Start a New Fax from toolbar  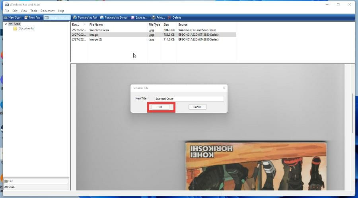(x=32, y=17)
